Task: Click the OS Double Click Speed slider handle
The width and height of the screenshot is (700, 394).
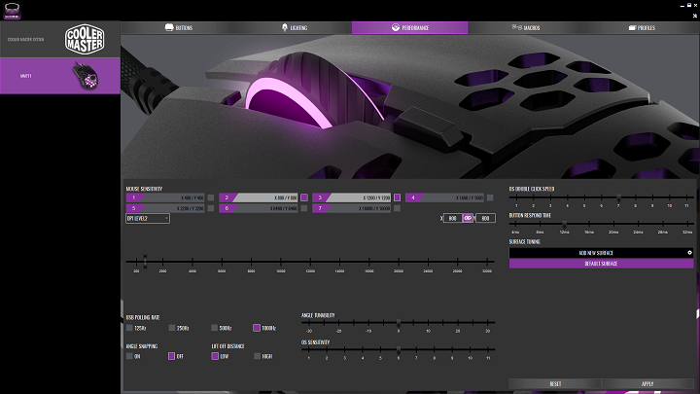Action: coord(618,197)
